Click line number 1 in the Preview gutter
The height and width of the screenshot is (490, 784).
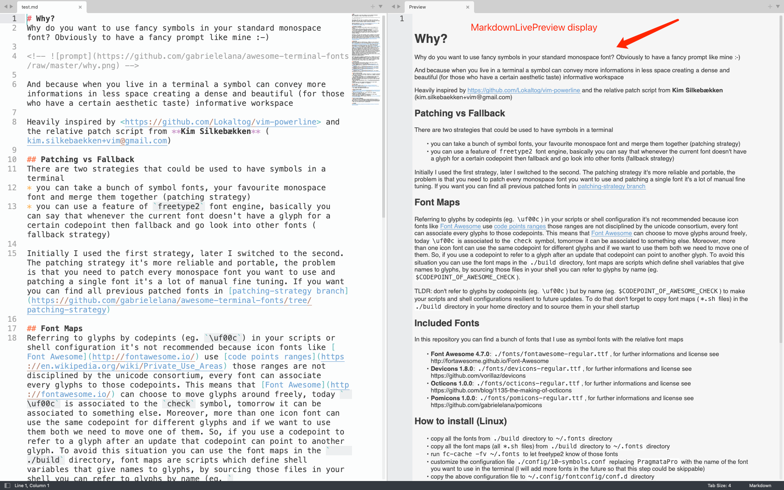[402, 19]
